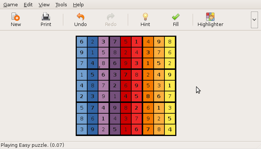Open the Edit menu
261x149 pixels.
[x=28, y=5]
